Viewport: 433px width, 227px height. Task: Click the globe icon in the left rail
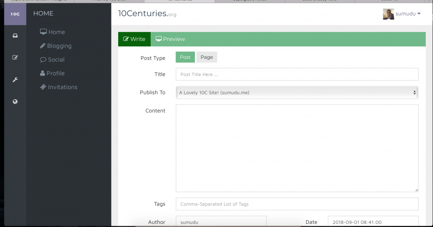coord(15,102)
